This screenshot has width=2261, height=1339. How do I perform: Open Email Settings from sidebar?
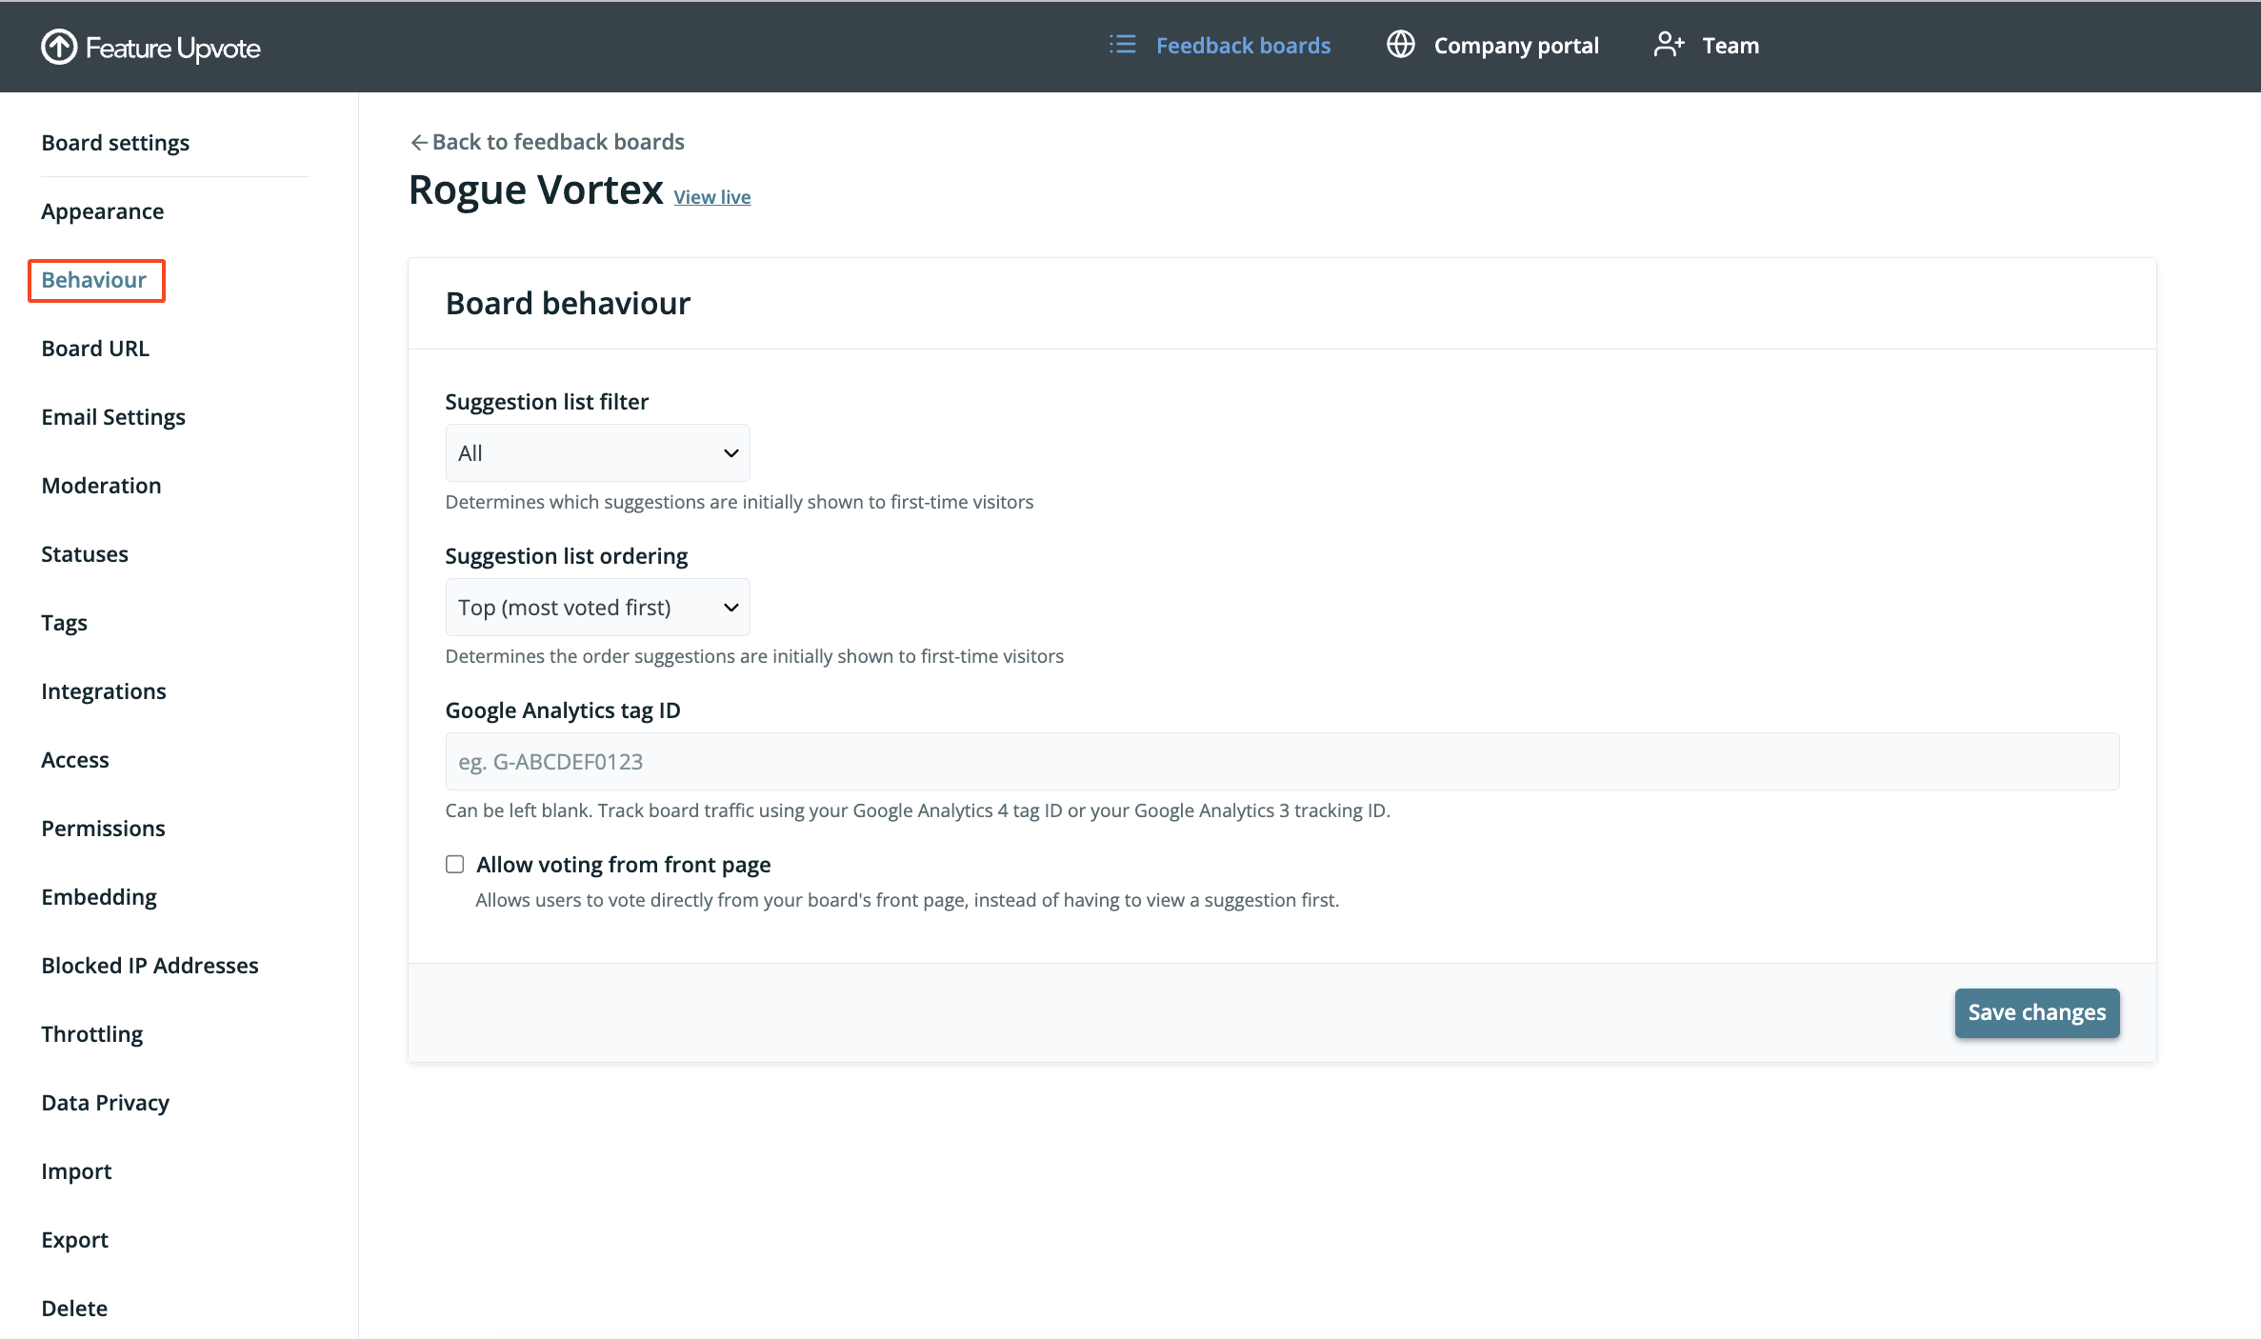(113, 417)
